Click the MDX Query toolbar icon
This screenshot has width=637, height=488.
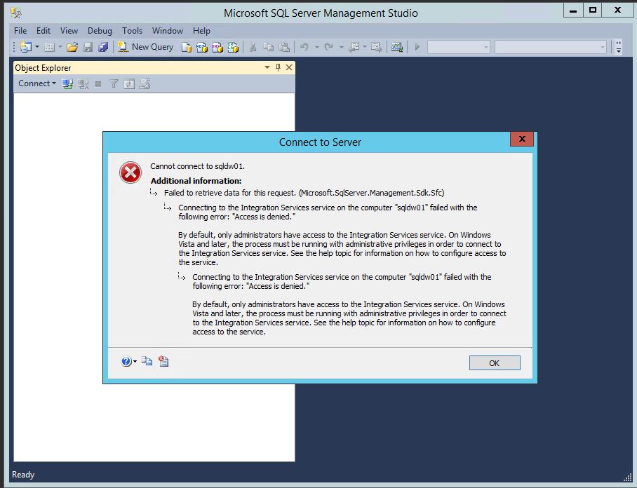click(202, 47)
